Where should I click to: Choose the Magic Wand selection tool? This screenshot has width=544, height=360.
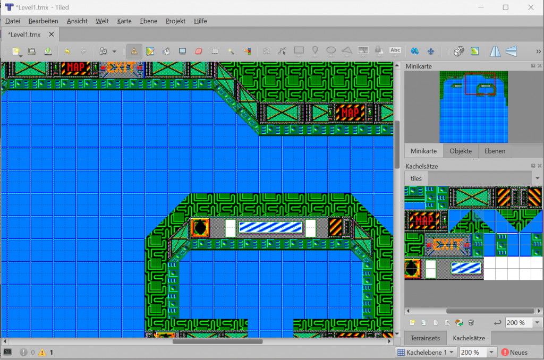[231, 51]
